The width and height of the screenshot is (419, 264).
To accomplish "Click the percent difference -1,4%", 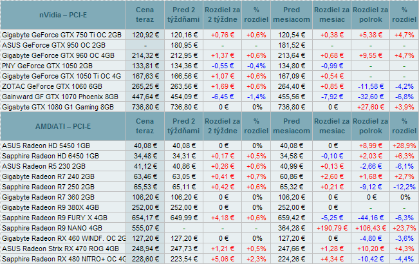I will [256, 97].
